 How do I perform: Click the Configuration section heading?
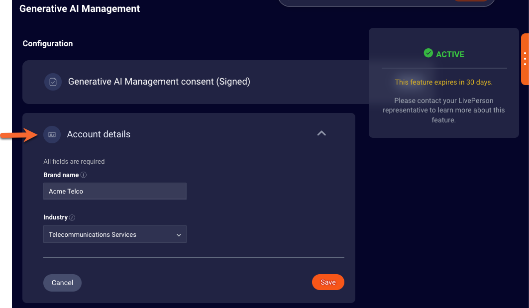point(47,43)
